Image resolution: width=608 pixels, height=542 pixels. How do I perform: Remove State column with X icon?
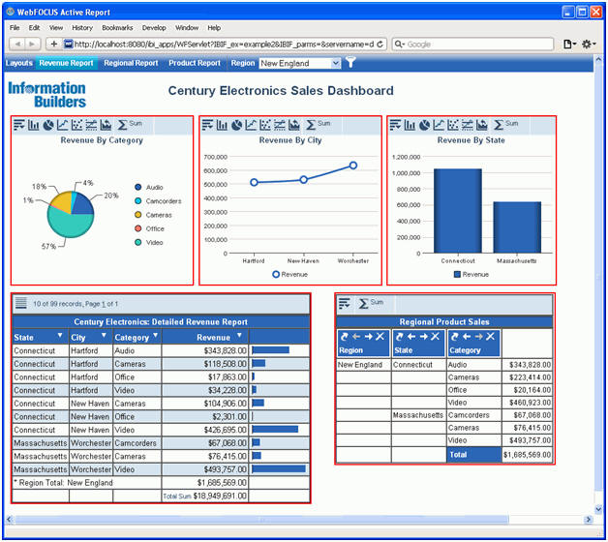pos(436,337)
